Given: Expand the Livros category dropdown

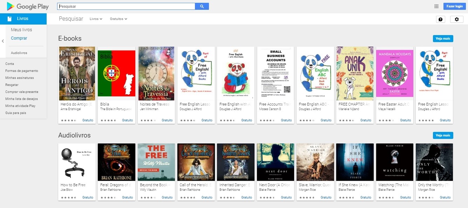Looking at the screenshot, I should coord(96,19).
